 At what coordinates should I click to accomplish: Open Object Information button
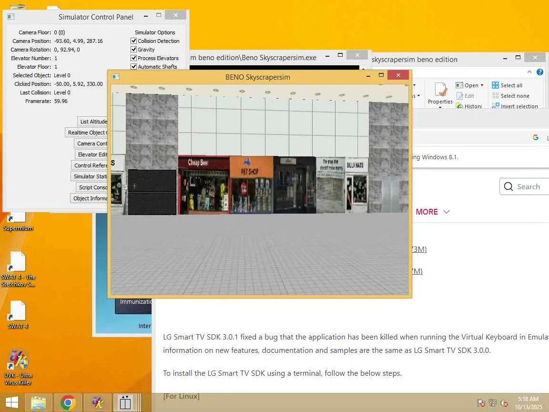pyautogui.click(x=89, y=198)
